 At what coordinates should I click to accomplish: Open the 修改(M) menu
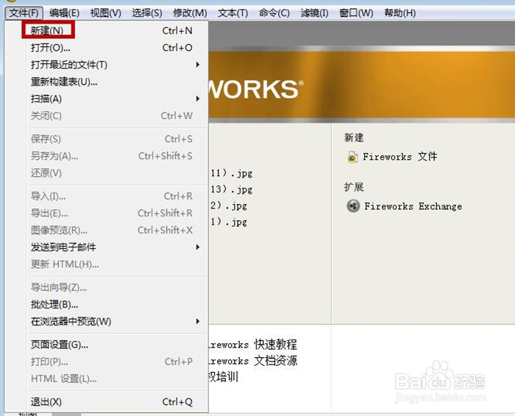click(190, 13)
